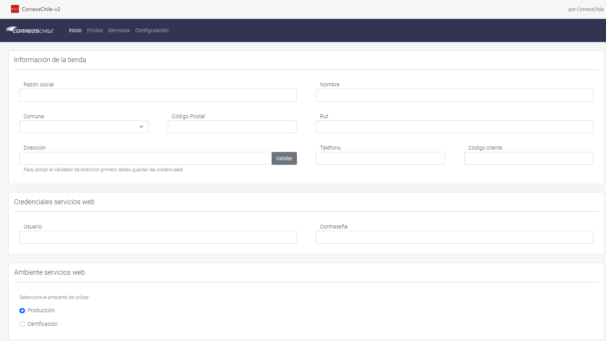The width and height of the screenshot is (606, 341).
Task: Click the CorreosChile-v2 title text
Action: click(41, 9)
